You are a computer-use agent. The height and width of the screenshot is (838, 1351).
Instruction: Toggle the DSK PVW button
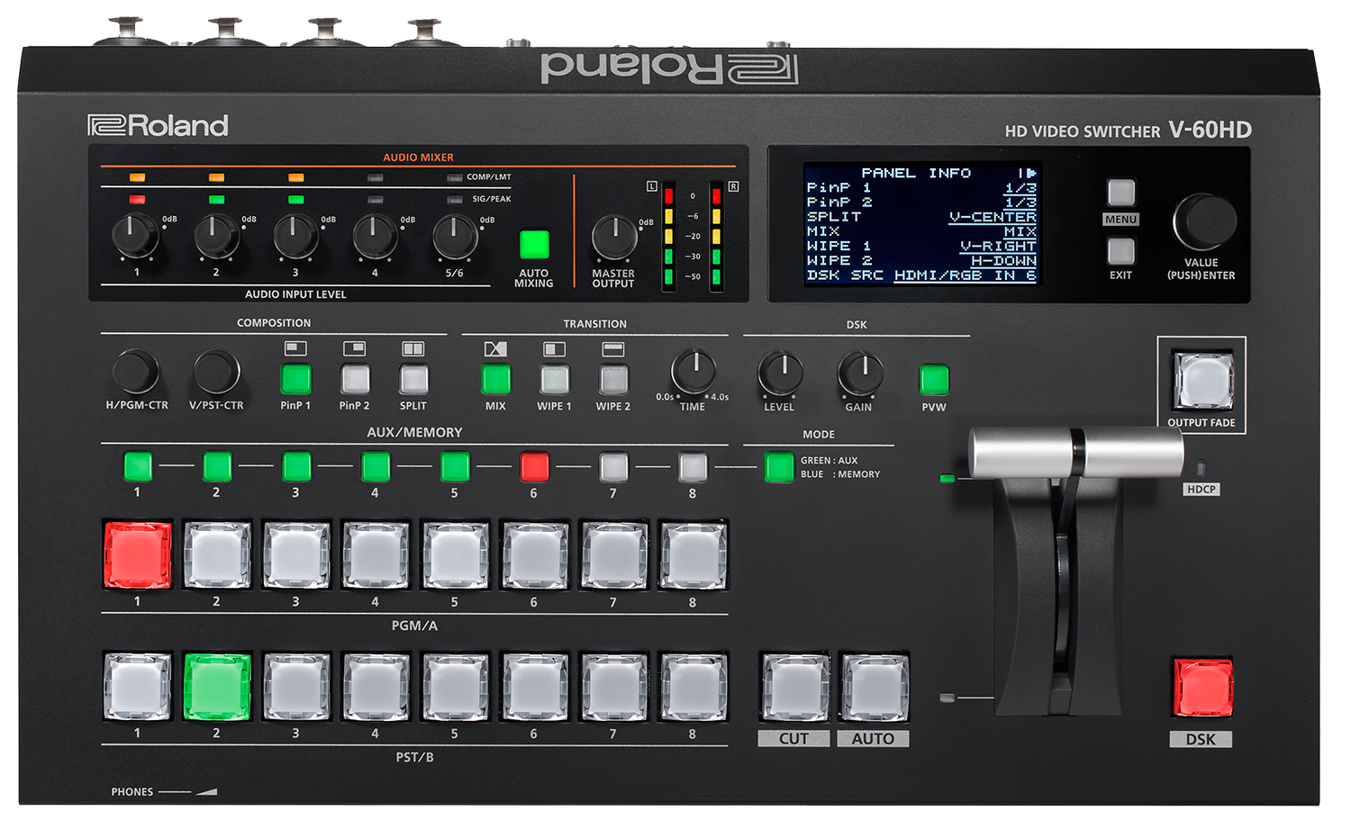934,380
